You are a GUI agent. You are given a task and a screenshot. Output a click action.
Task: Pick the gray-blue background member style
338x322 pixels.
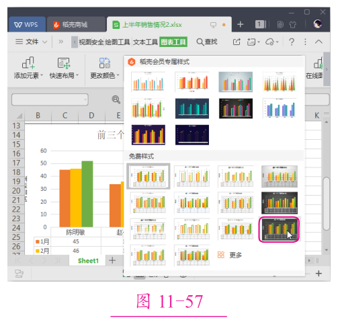pyautogui.click(x=236, y=82)
